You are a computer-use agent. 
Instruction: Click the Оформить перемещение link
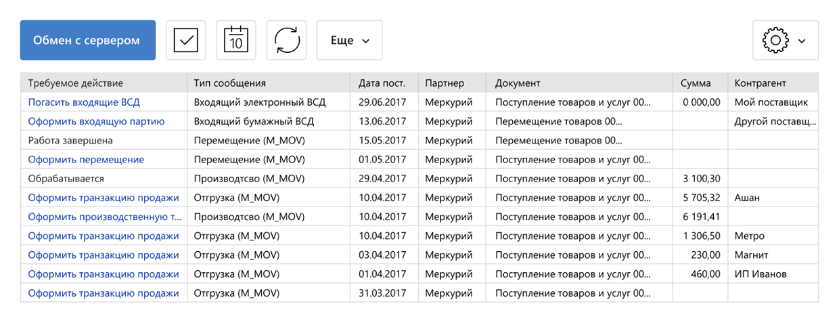coord(86,160)
